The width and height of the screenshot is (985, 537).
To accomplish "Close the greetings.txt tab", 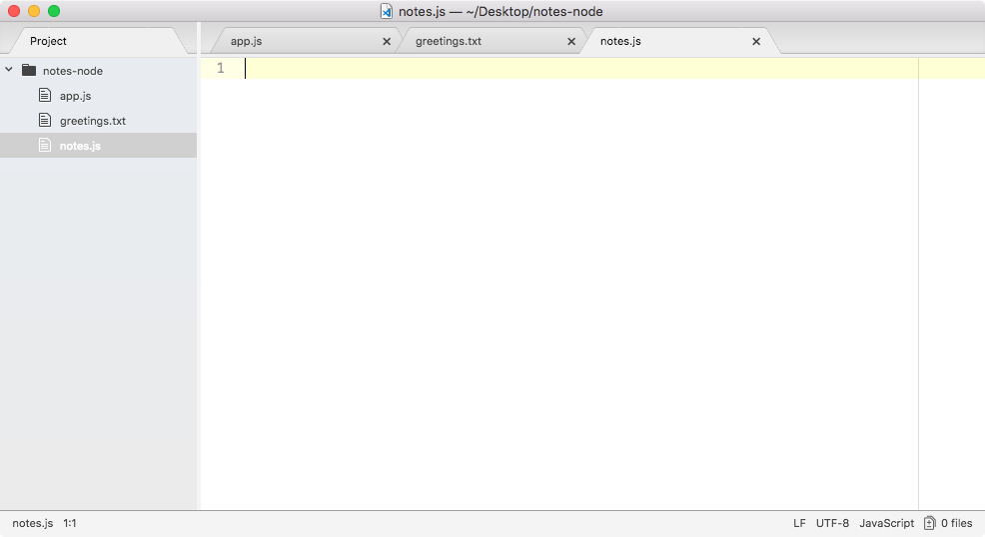I will pyautogui.click(x=571, y=41).
